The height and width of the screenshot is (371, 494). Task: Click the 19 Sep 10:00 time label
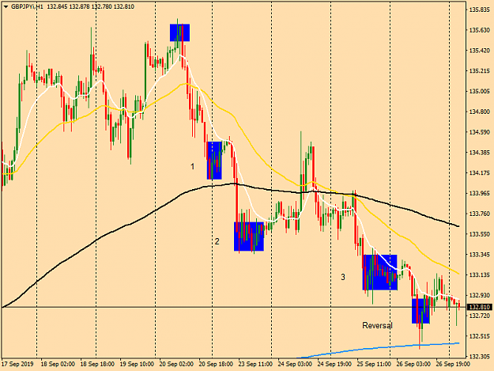tap(137, 364)
